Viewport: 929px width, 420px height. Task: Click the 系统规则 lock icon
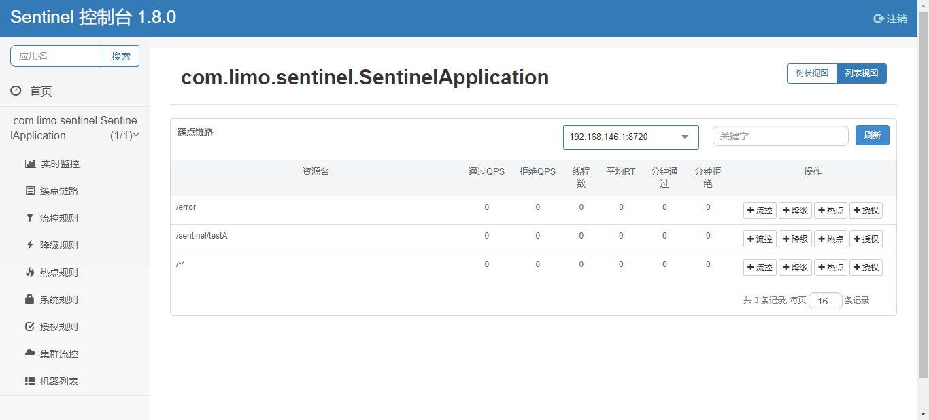coord(30,300)
